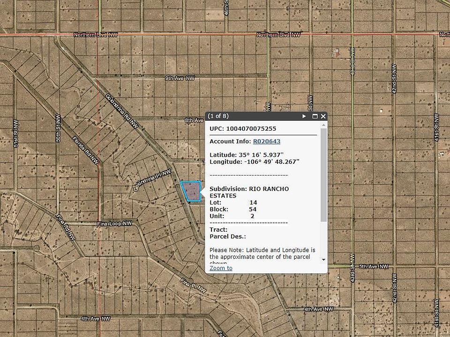The width and height of the screenshot is (450, 337).
Task: Show the next feature in popup
Action: [x=304, y=116]
